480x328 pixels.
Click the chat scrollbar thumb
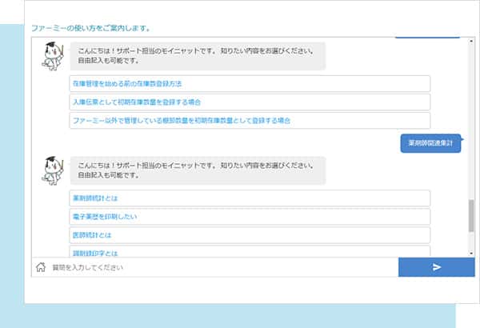471,216
